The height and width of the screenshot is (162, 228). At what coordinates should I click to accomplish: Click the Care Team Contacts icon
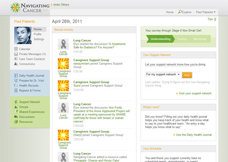pyautogui.click(x=16, y=59)
